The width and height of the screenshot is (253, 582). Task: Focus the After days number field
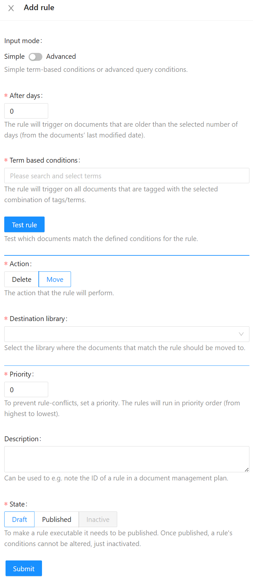[x=26, y=111]
